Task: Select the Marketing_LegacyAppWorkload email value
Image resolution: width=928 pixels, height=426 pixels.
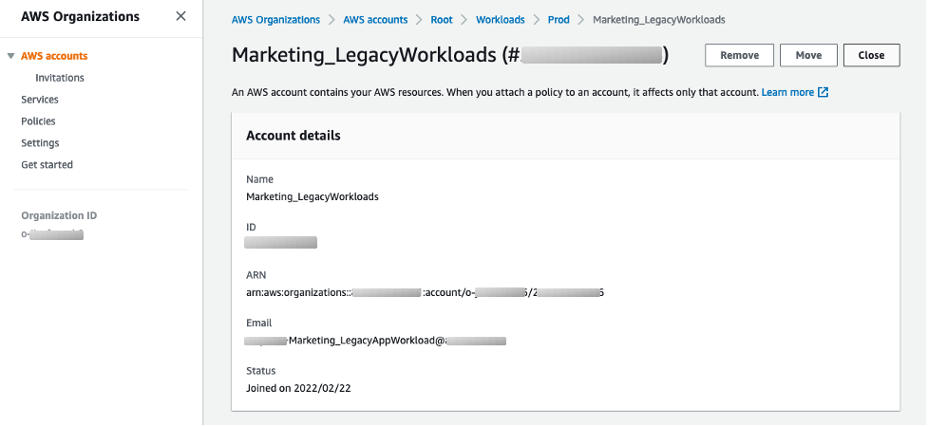Action: (x=375, y=341)
